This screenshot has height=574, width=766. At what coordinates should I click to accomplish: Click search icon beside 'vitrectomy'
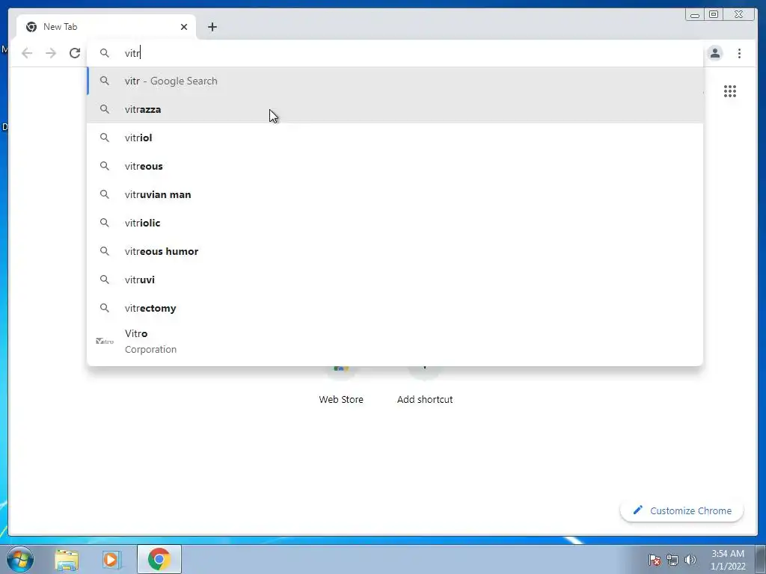point(105,308)
